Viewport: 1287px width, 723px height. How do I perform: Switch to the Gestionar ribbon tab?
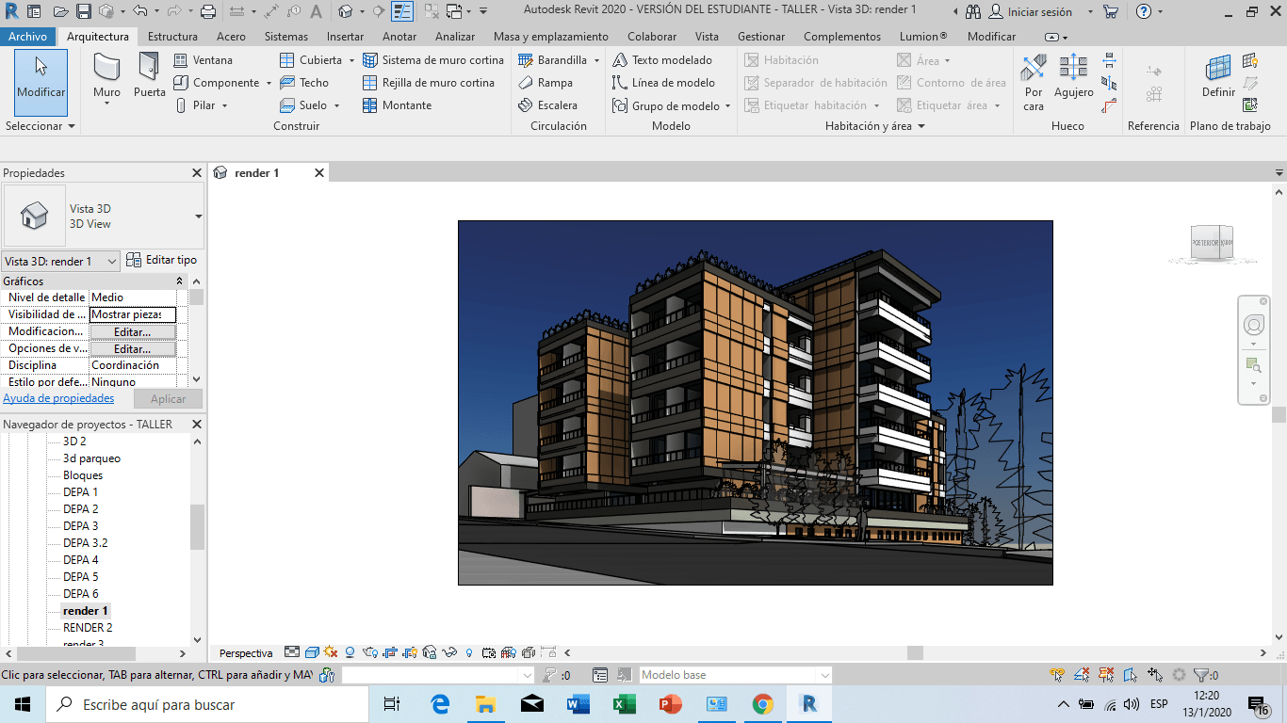tap(761, 37)
